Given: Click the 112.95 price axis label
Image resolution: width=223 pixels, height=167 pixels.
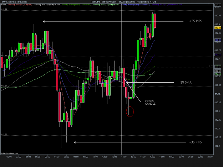Looking at the screenshot, I should [218, 16].
